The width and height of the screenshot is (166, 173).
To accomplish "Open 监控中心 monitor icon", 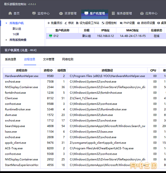I will (x=34, y=13).
